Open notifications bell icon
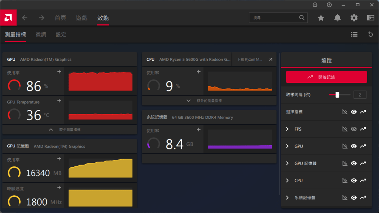379x213 pixels. coord(338,18)
